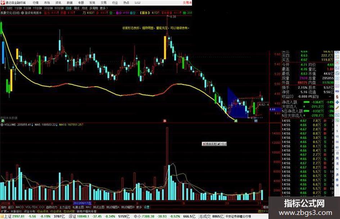Click the 窗口 tab at bottom left
340x219 pixels.
coord(11,207)
